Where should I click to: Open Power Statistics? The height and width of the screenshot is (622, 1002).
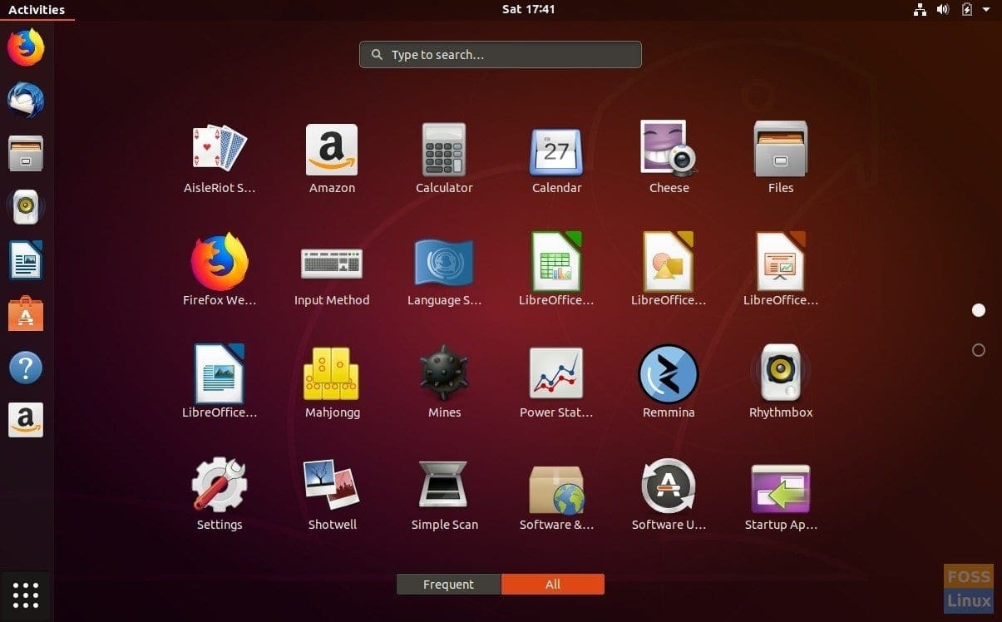556,373
